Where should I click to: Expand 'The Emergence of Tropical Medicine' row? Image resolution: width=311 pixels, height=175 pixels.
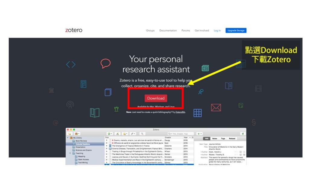click(107, 146)
